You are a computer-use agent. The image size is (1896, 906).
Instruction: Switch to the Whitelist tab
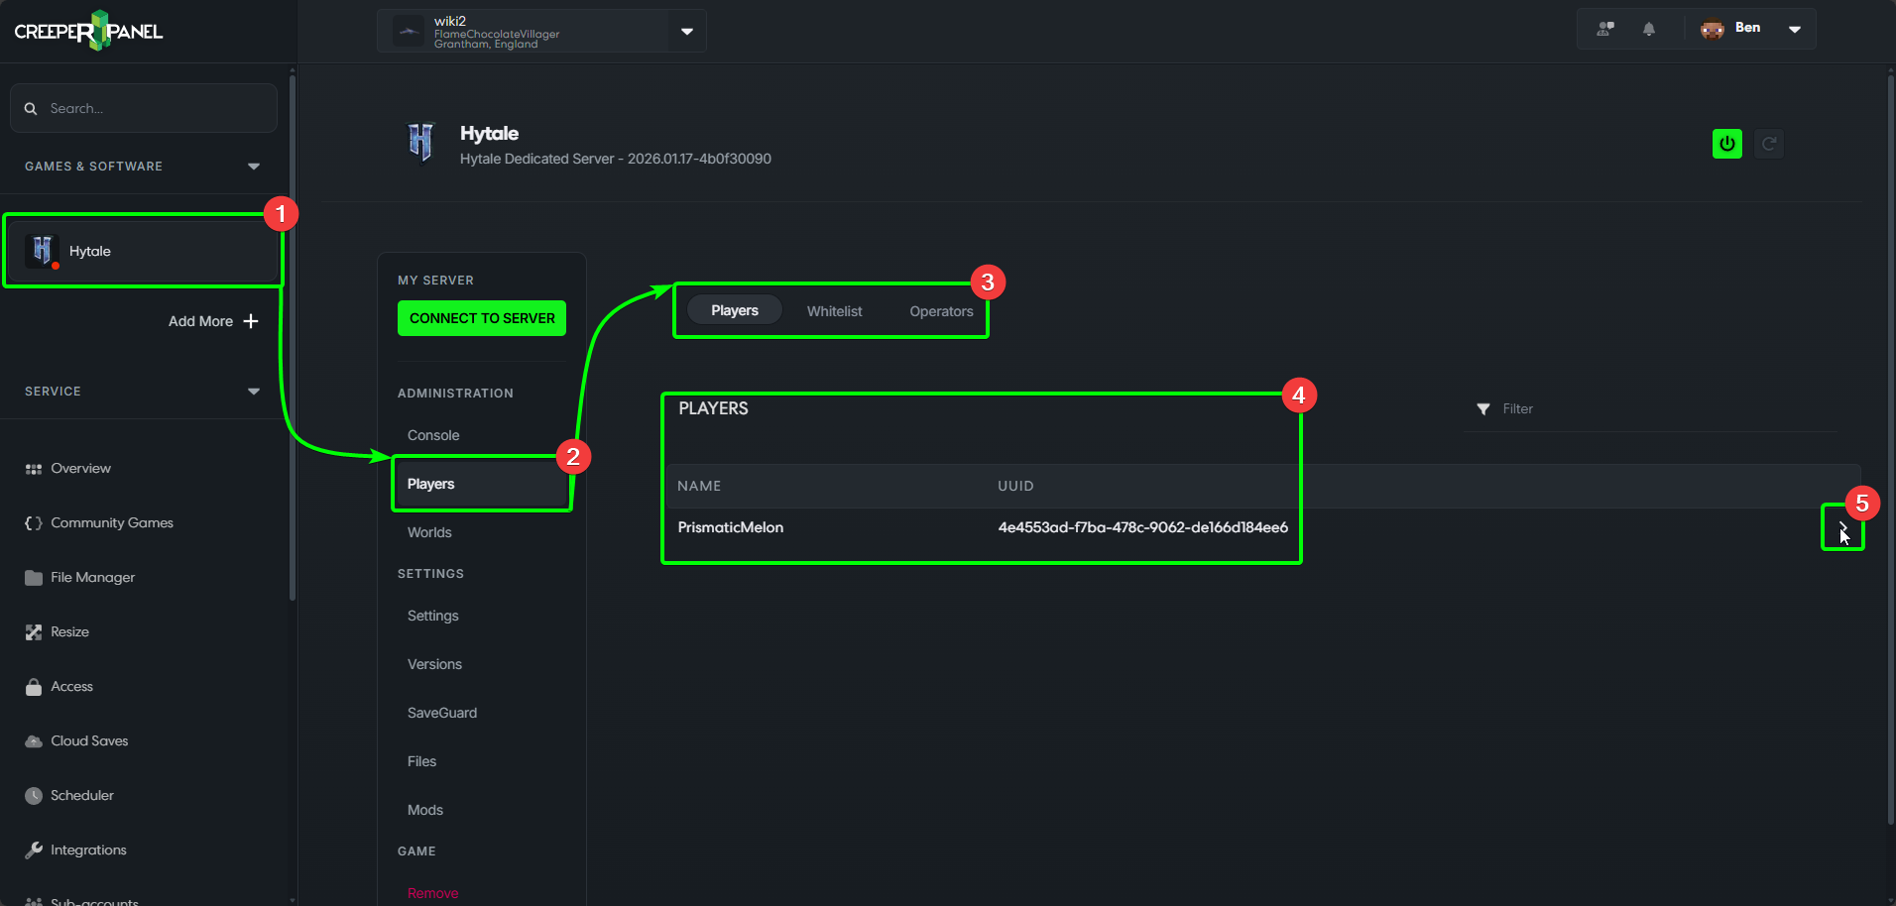[x=834, y=310]
